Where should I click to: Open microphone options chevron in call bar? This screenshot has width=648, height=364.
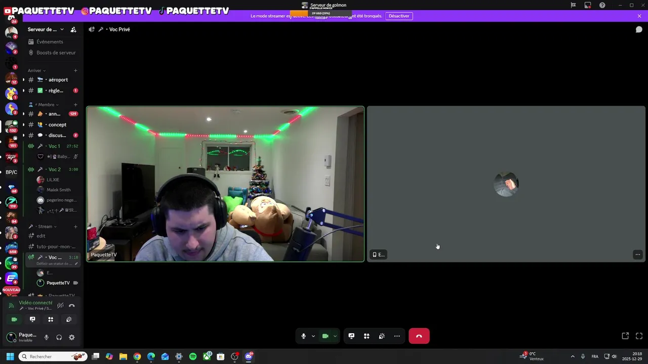click(313, 336)
